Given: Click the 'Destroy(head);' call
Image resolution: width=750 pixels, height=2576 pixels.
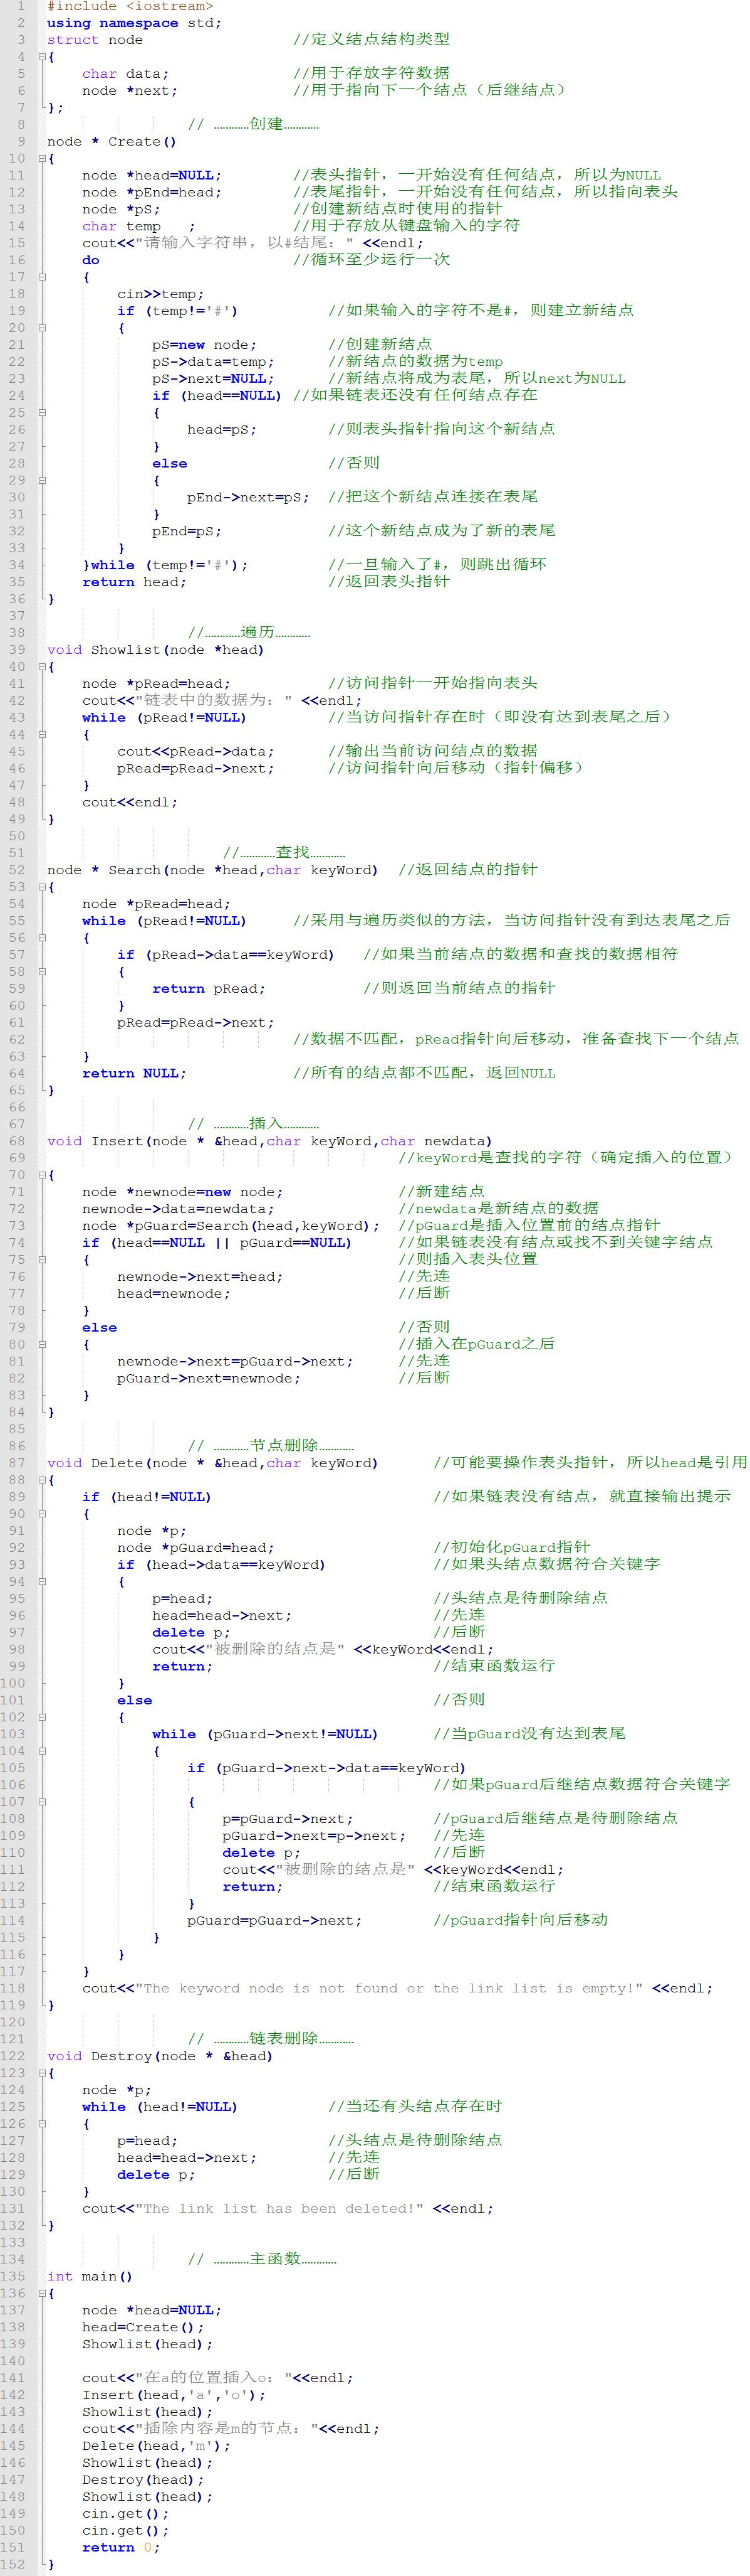Looking at the screenshot, I should pyautogui.click(x=143, y=2480).
